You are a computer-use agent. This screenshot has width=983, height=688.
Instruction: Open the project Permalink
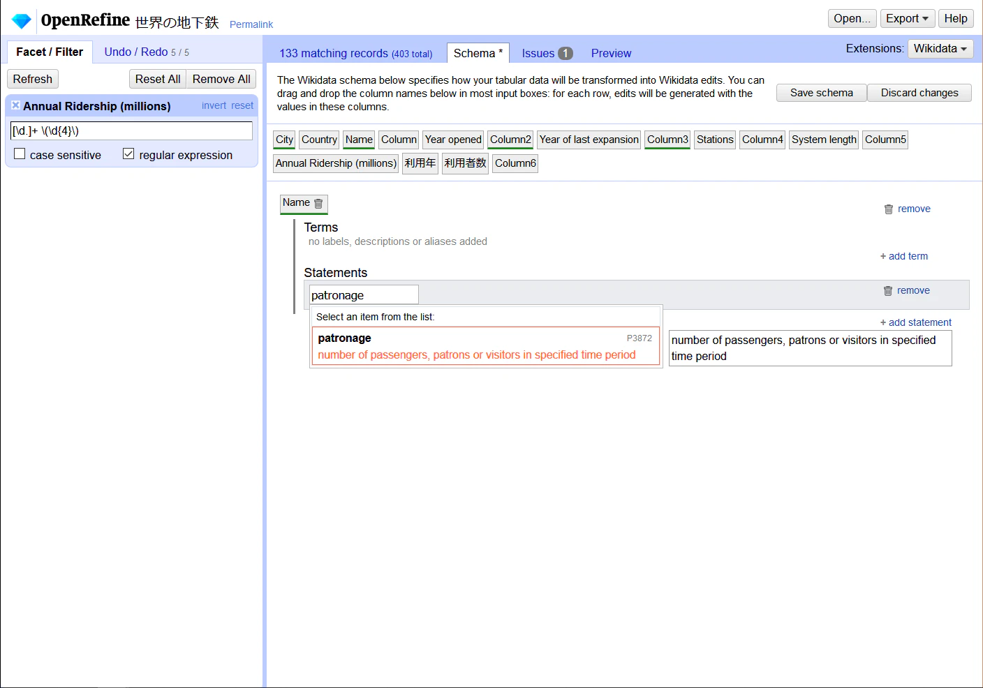[x=251, y=24]
